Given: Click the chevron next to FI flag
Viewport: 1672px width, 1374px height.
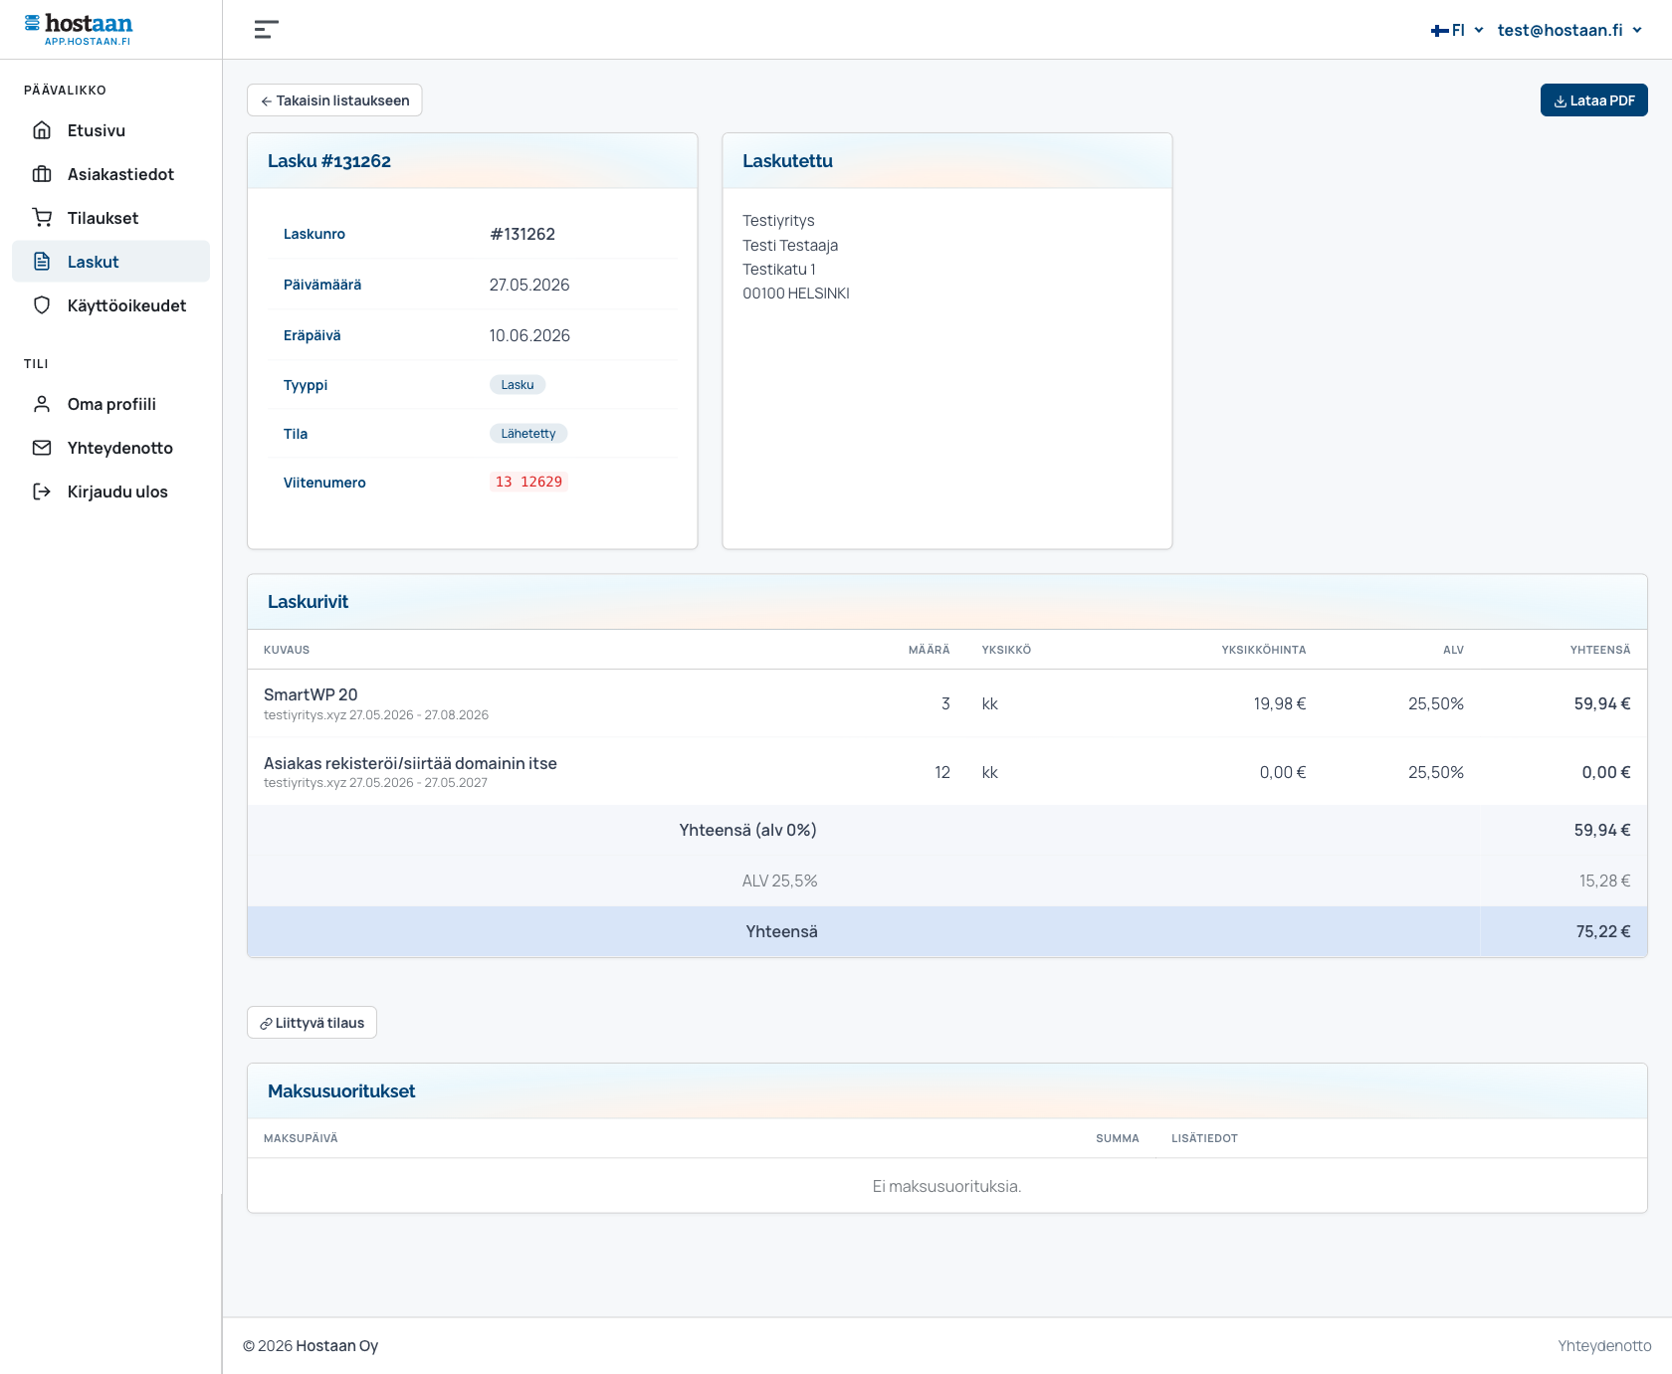Looking at the screenshot, I should pos(1479,30).
